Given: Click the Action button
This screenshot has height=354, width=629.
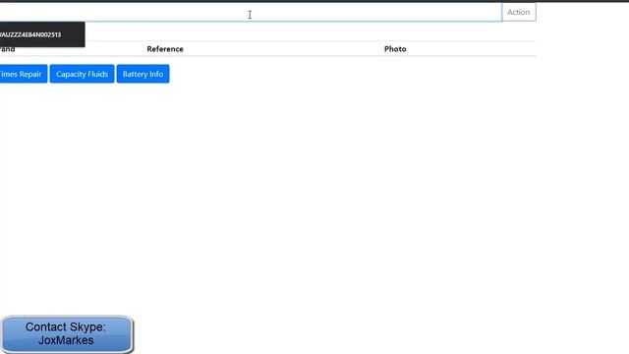Looking at the screenshot, I should (519, 12).
